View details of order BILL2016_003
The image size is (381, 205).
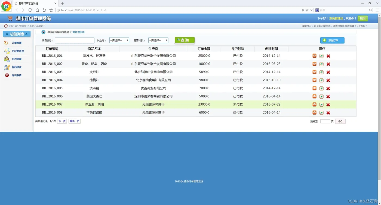314,72
